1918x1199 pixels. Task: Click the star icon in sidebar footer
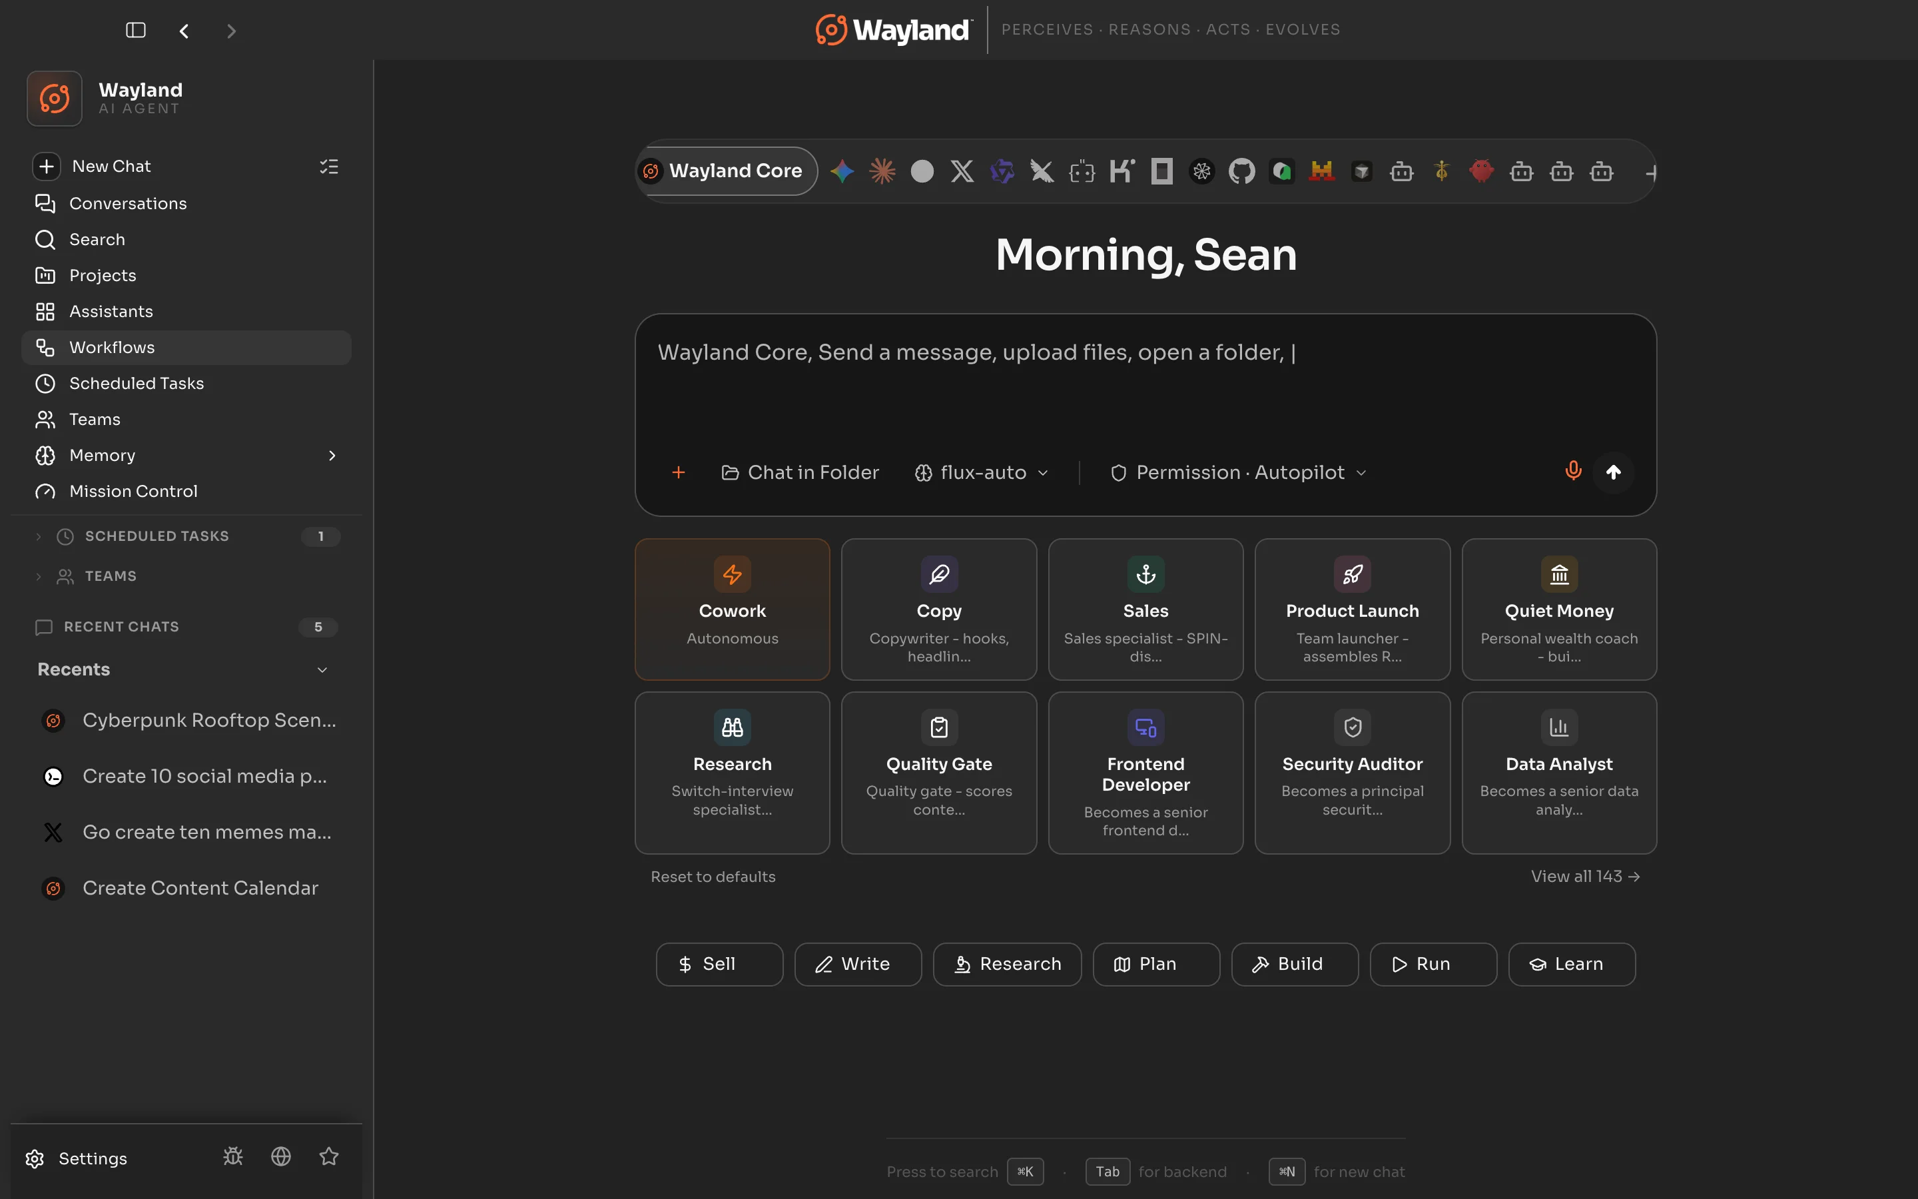click(x=329, y=1157)
